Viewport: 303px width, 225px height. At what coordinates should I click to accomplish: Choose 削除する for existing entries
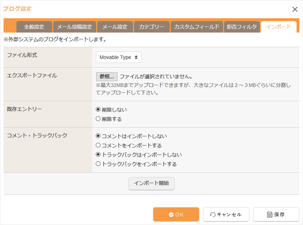point(98,119)
